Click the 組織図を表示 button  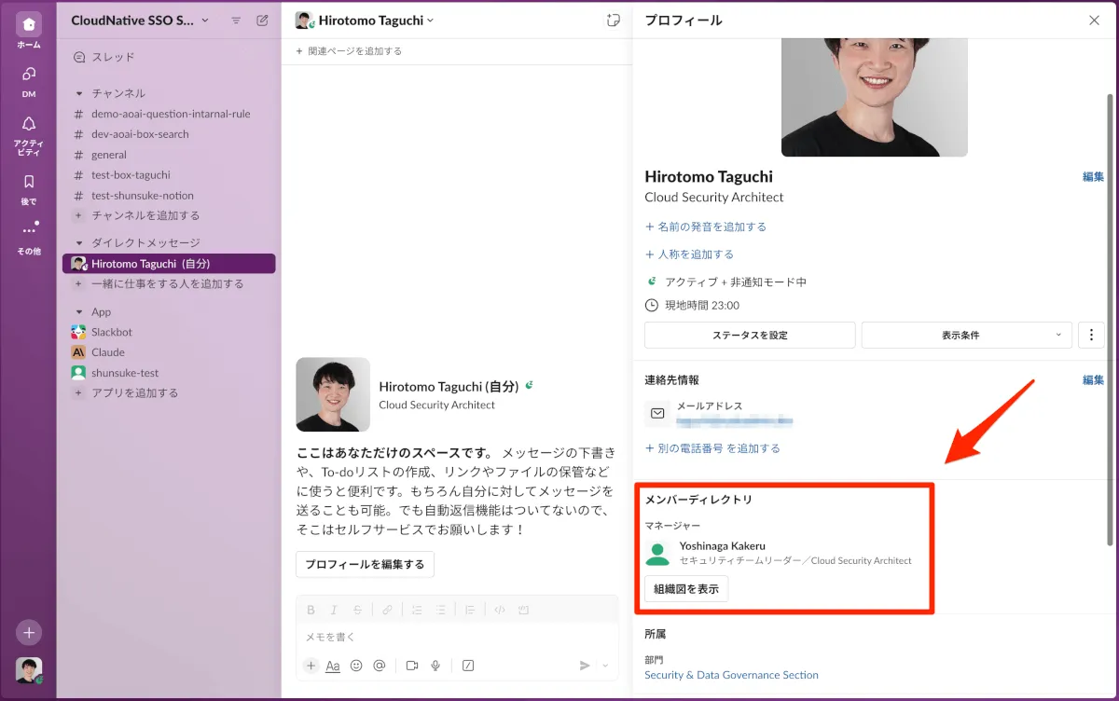686,589
